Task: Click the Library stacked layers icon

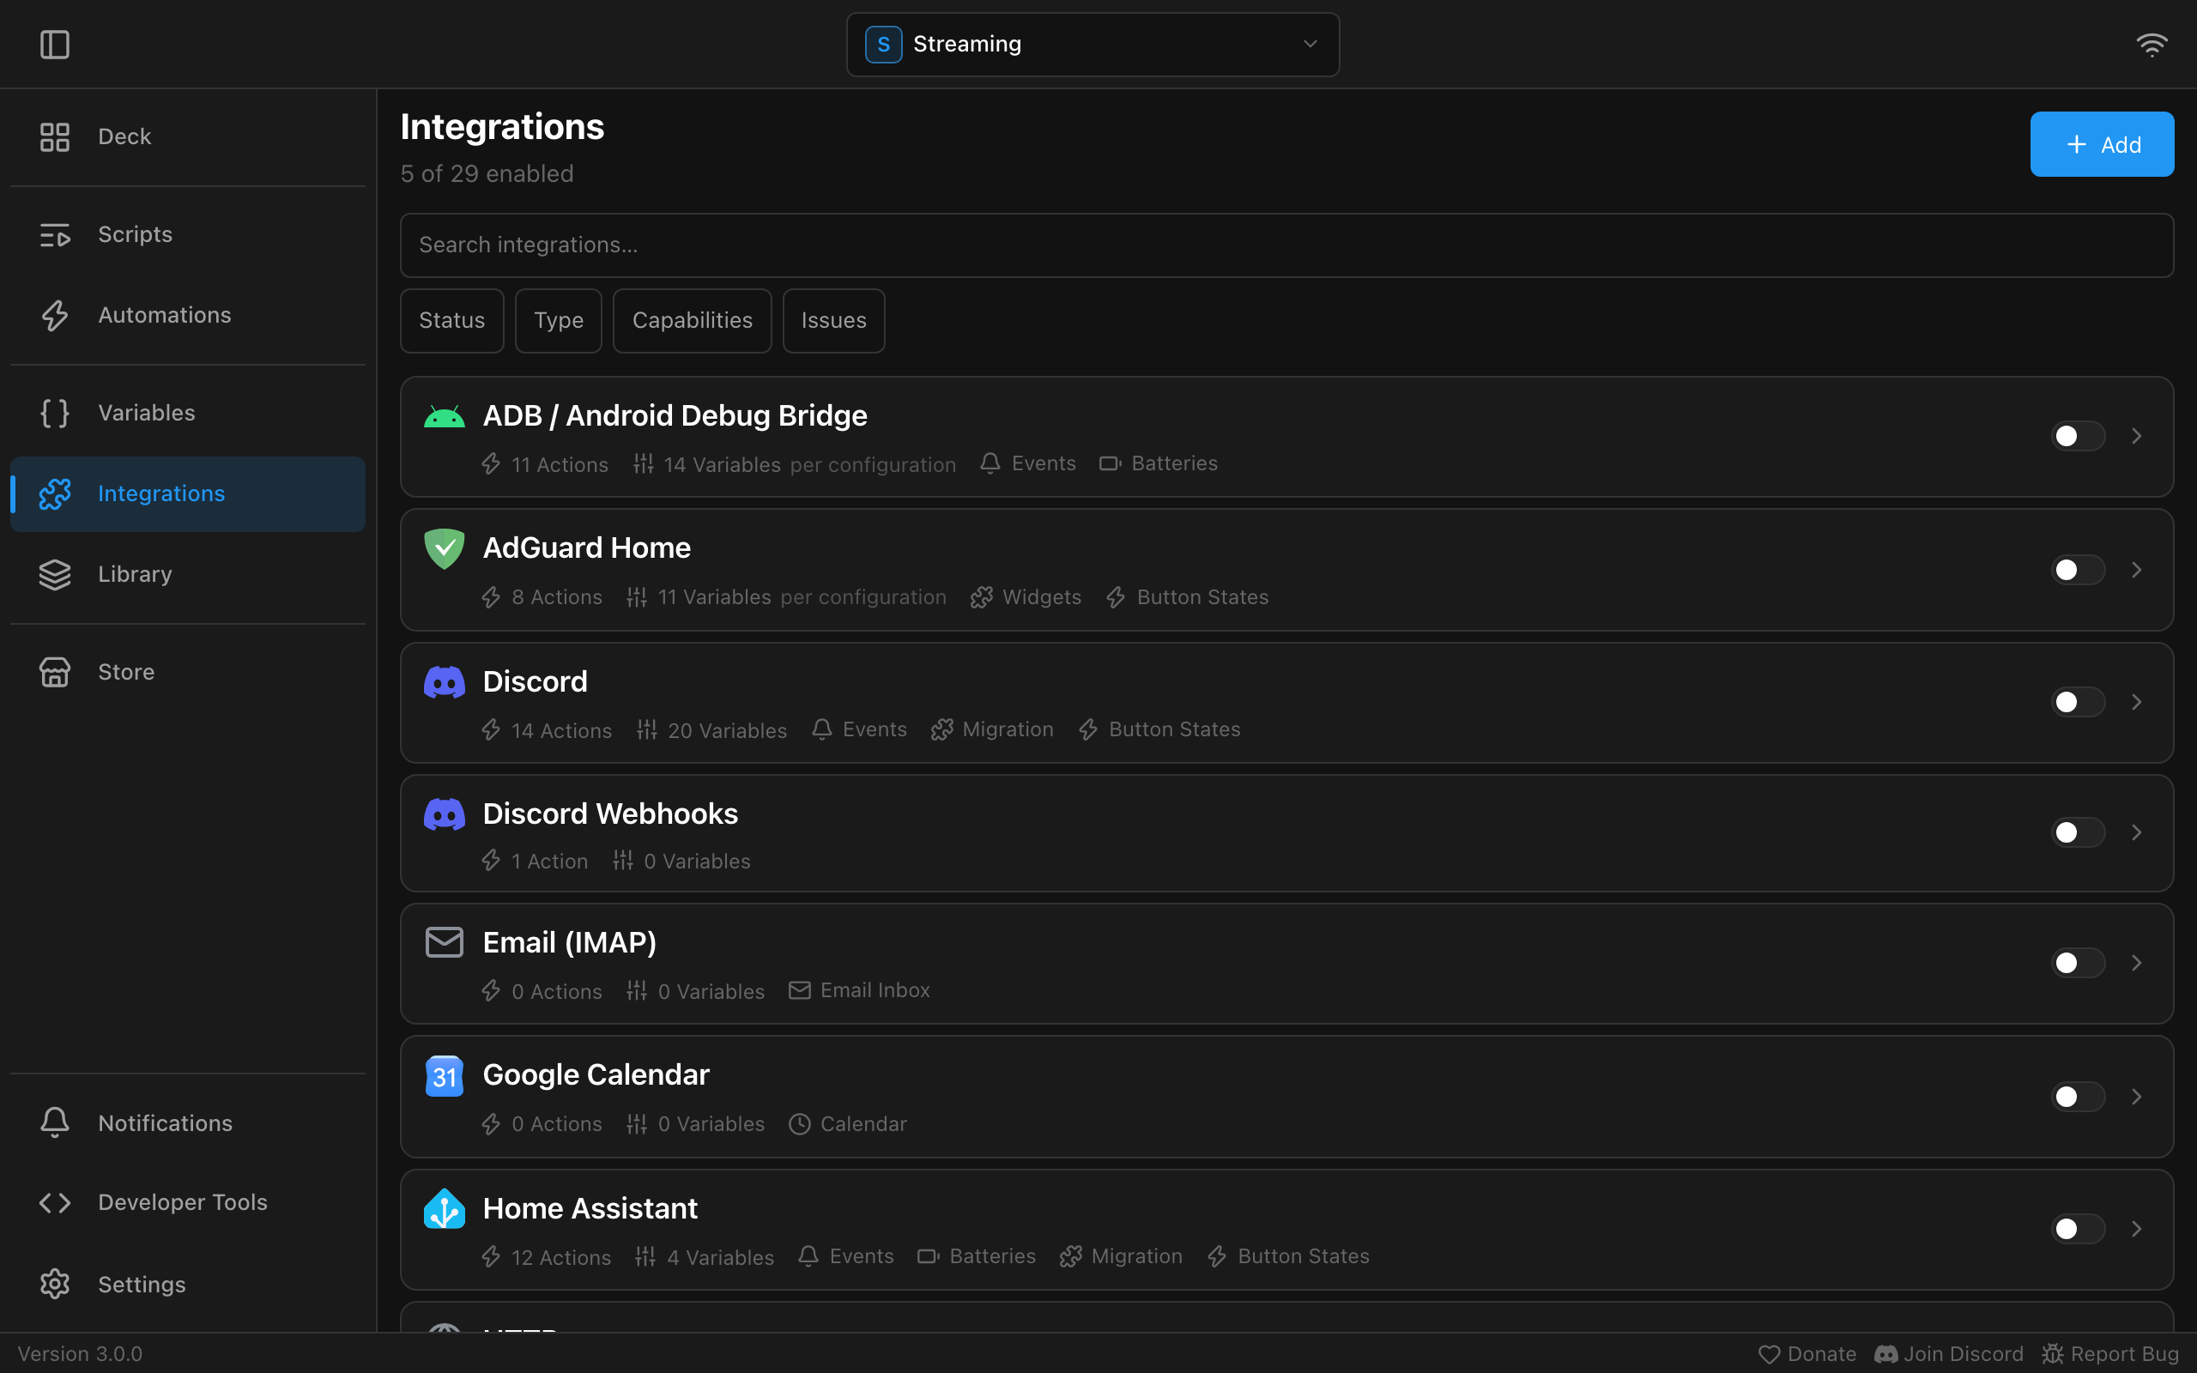Action: [x=54, y=574]
